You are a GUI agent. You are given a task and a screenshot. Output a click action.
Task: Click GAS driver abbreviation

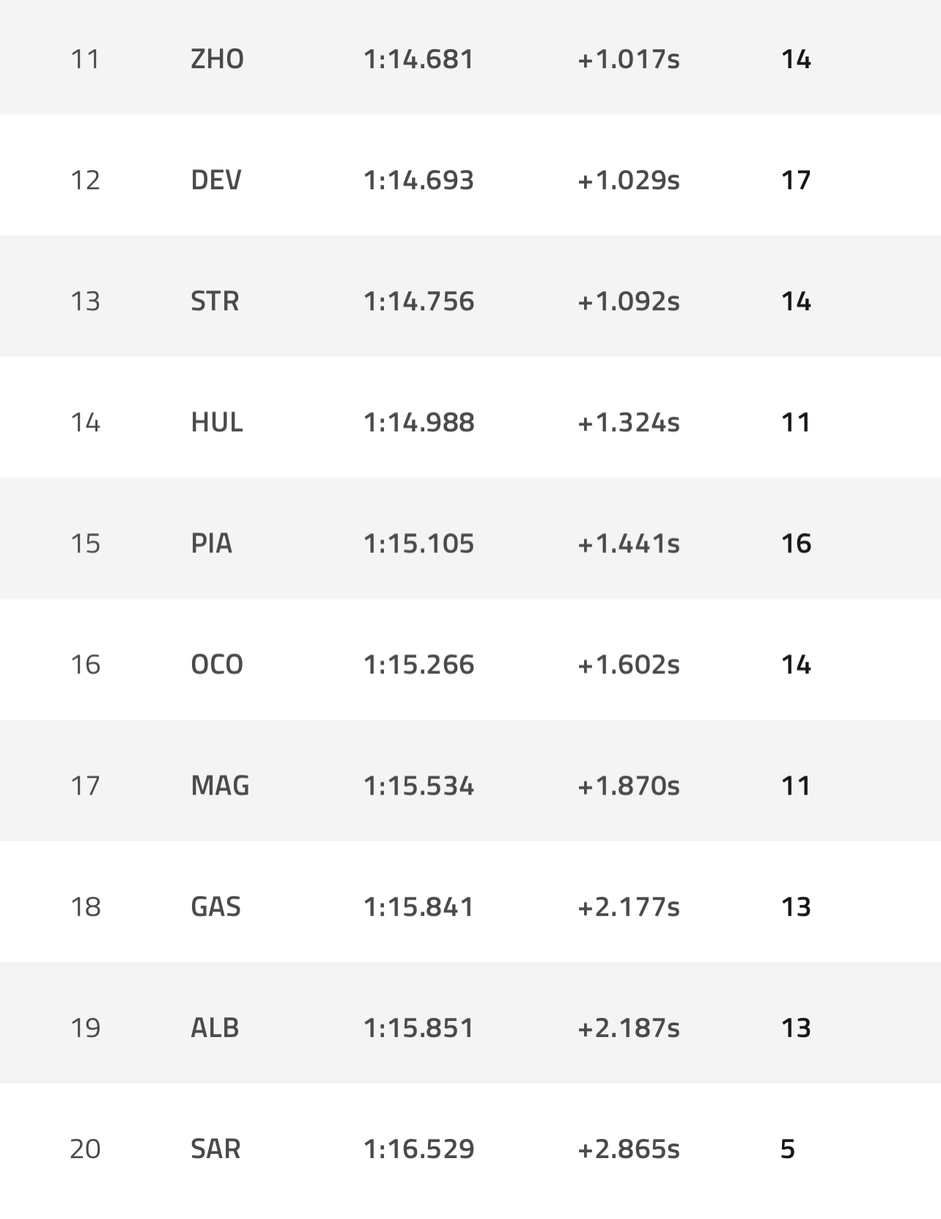point(215,907)
